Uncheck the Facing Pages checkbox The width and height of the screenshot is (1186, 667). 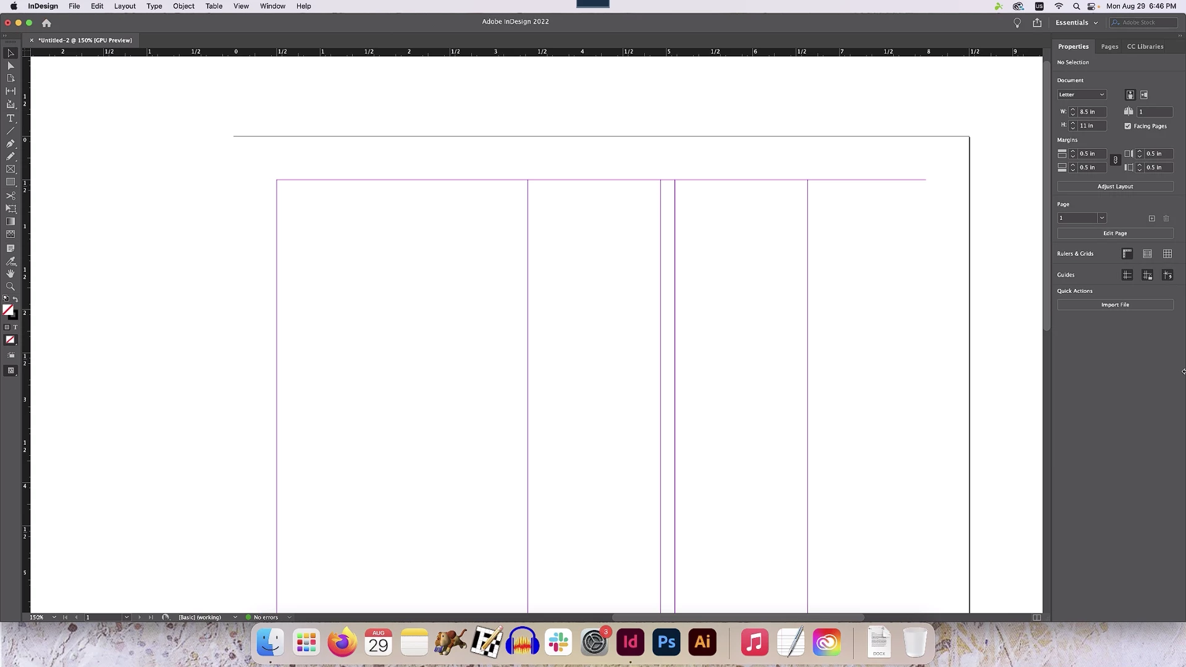1128,126
